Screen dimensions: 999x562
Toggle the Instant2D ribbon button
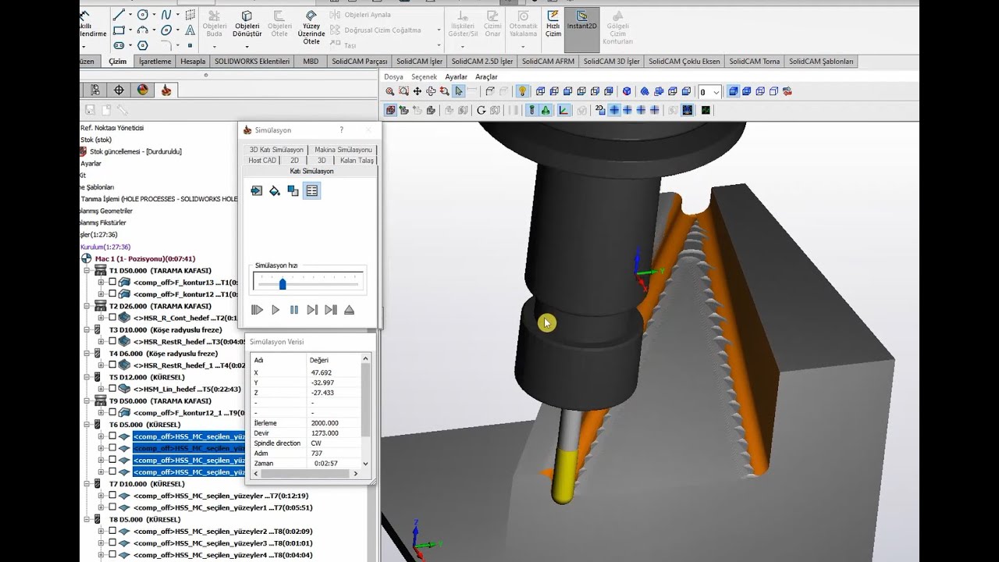pyautogui.click(x=581, y=30)
